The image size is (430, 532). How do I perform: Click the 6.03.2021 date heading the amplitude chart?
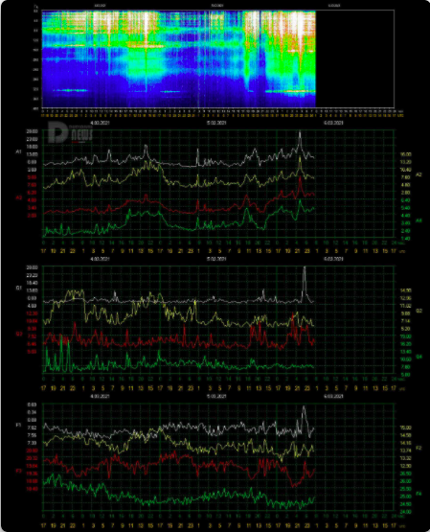point(333,123)
